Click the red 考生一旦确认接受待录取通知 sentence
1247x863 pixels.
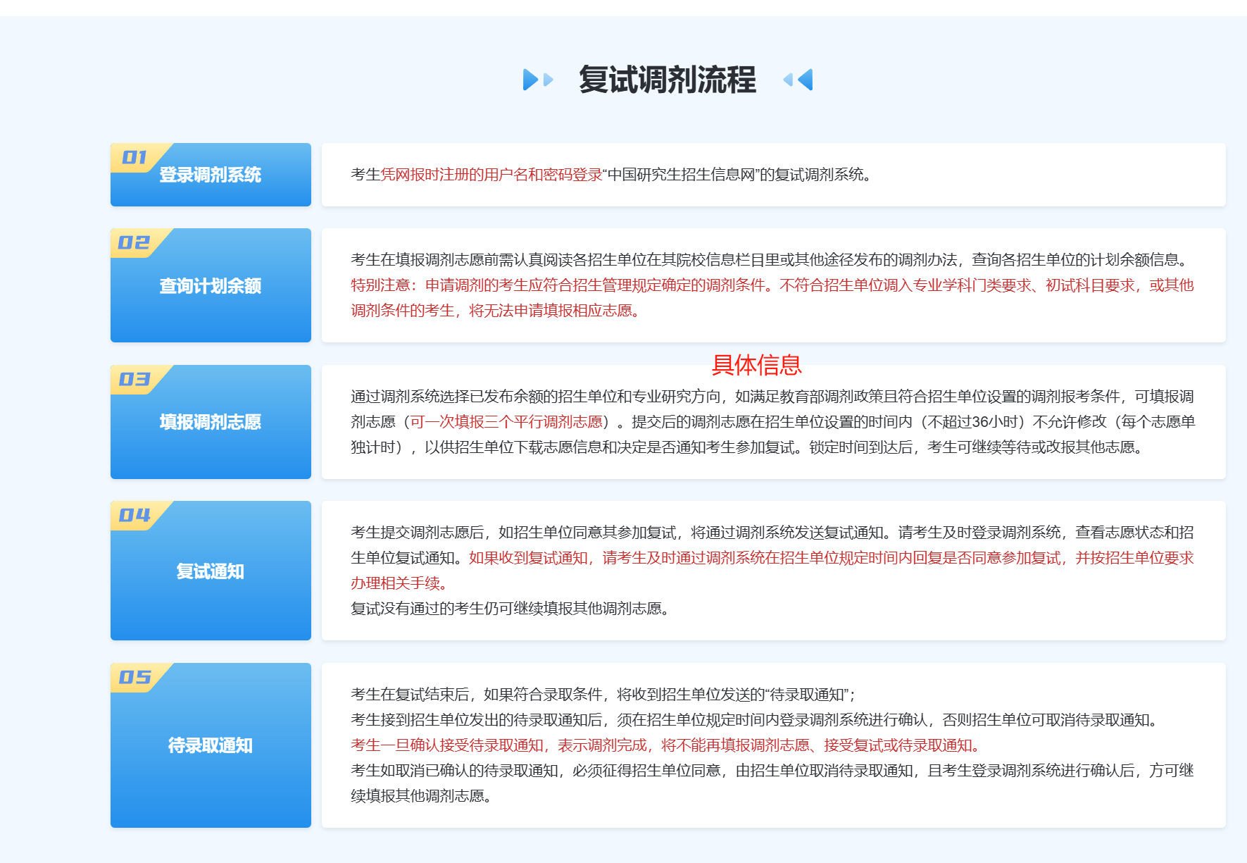(x=665, y=745)
